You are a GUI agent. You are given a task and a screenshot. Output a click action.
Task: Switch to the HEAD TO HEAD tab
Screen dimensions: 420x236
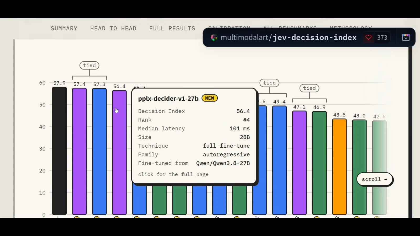(113, 28)
